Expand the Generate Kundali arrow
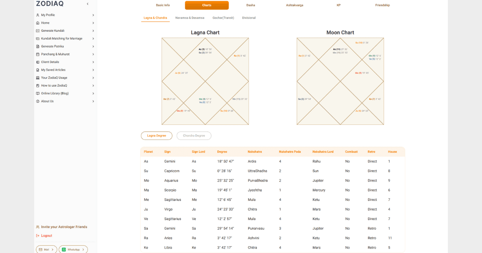Screen dimensions: 482x253 tap(93, 31)
